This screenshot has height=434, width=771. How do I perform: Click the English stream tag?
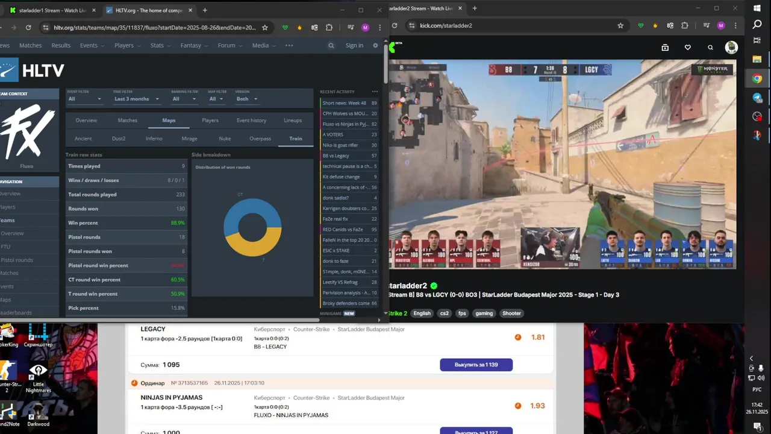pyautogui.click(x=422, y=313)
